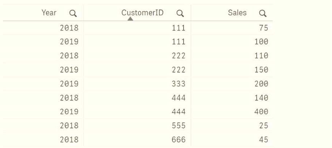Screen dimensions: 332x148
Task: Sort by the Sales column header
Action: click(237, 13)
